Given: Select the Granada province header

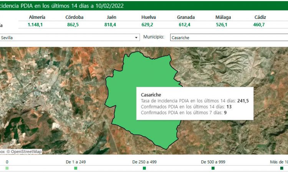Looking at the screenshot, I should tap(186, 17).
